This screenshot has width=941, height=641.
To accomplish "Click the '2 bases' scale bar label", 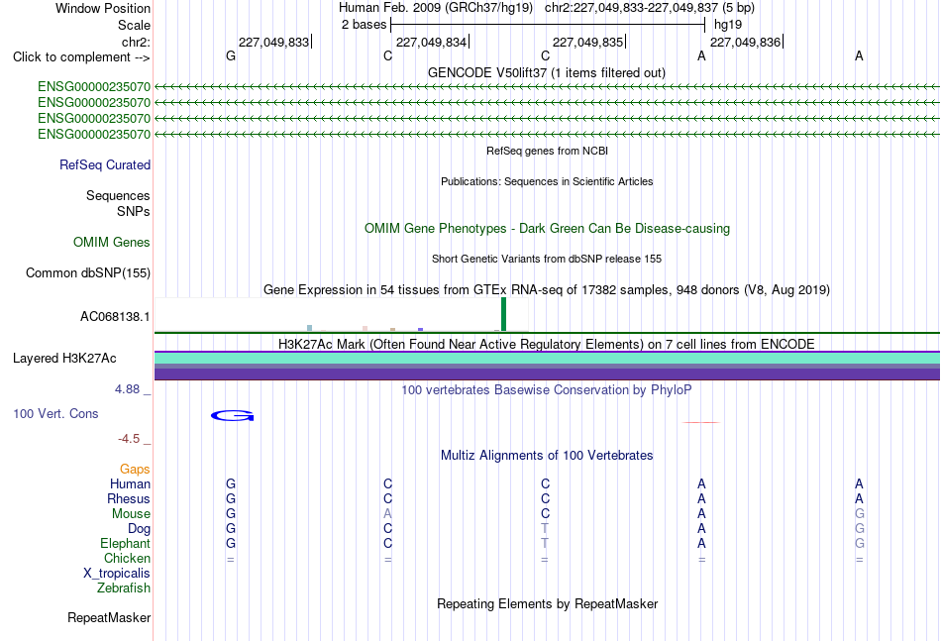I will [x=364, y=25].
